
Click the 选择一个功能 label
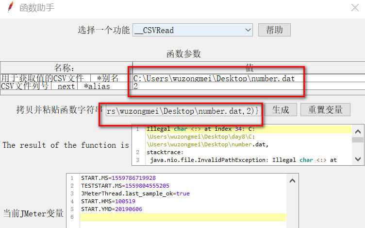[x=103, y=30]
